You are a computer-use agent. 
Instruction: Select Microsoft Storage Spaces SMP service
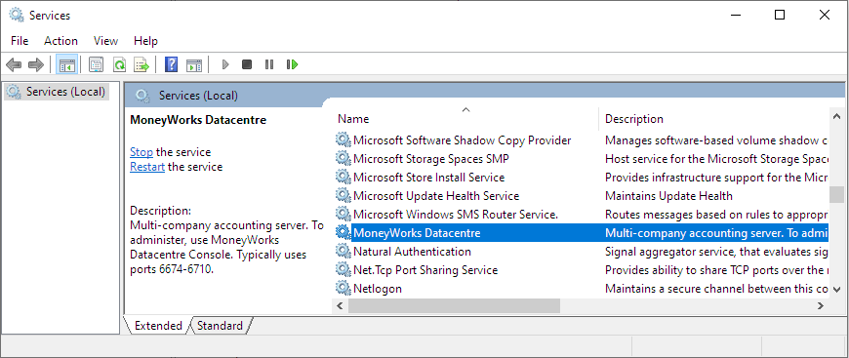(431, 159)
